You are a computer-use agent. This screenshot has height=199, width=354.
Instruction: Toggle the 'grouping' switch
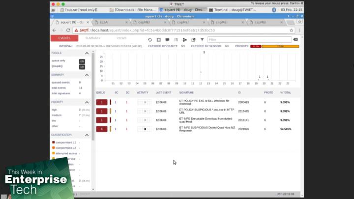82,67
